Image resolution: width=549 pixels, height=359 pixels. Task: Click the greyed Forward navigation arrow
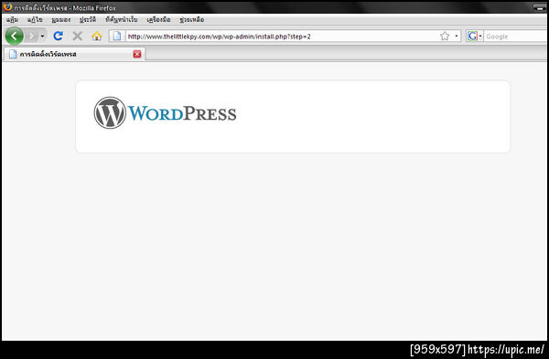tap(31, 36)
